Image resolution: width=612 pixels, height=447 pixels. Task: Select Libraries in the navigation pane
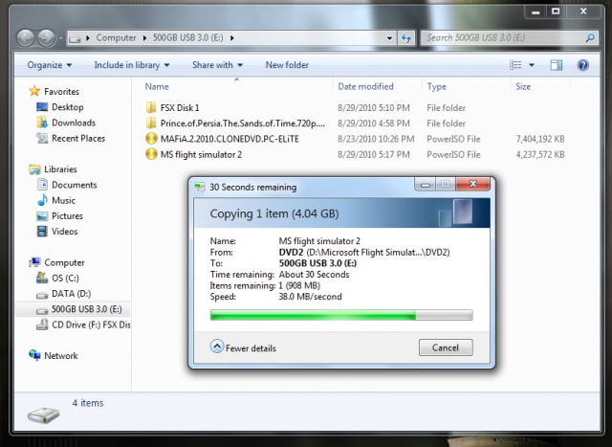[x=60, y=169]
